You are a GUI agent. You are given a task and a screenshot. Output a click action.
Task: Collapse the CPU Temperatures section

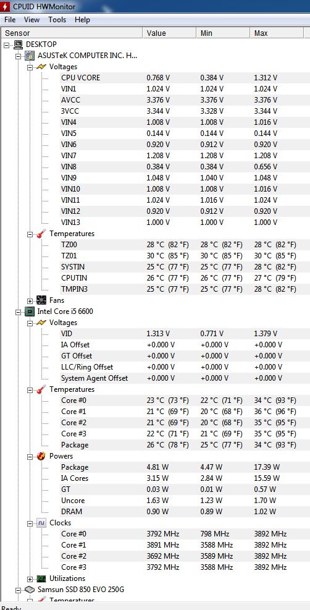[30, 390]
